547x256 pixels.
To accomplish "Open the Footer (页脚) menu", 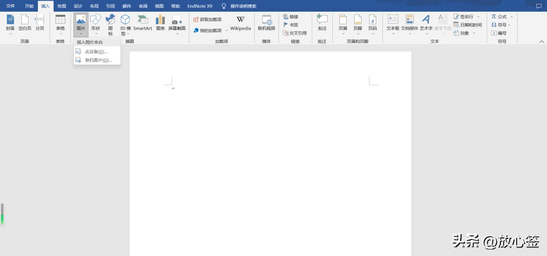I will click(x=358, y=24).
